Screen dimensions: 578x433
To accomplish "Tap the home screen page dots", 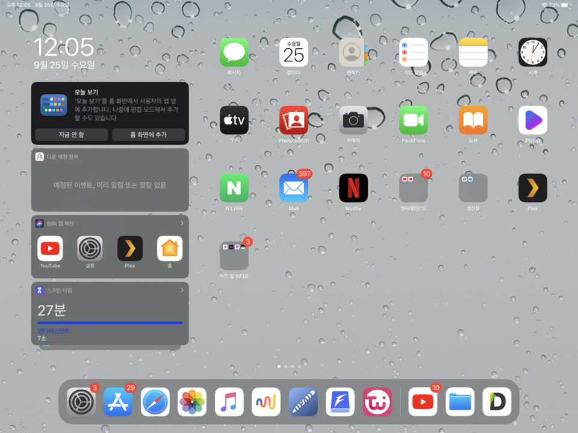I will click(290, 366).
